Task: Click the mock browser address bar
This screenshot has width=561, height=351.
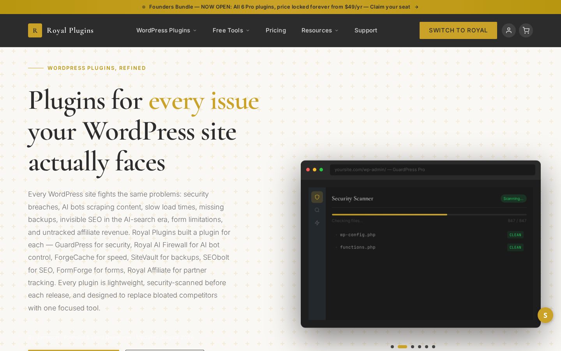Action: point(432,170)
